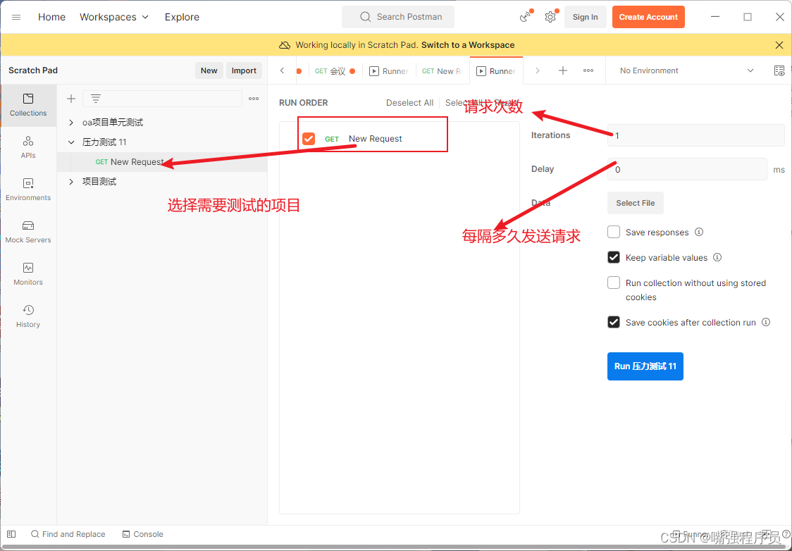792x551 pixels.
Task: Open the Mock Servers sidebar panel
Action: (28, 233)
